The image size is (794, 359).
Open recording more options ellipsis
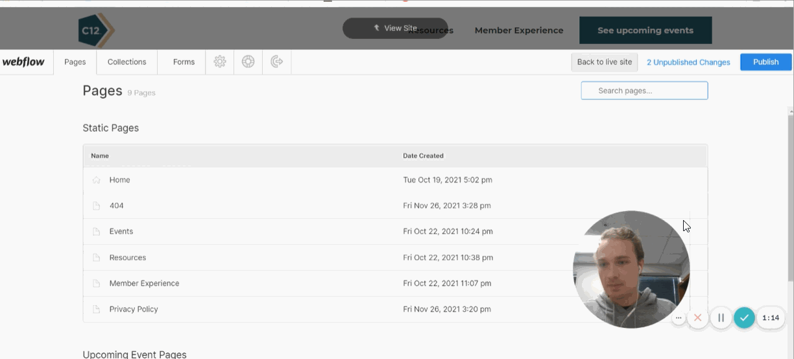click(679, 318)
